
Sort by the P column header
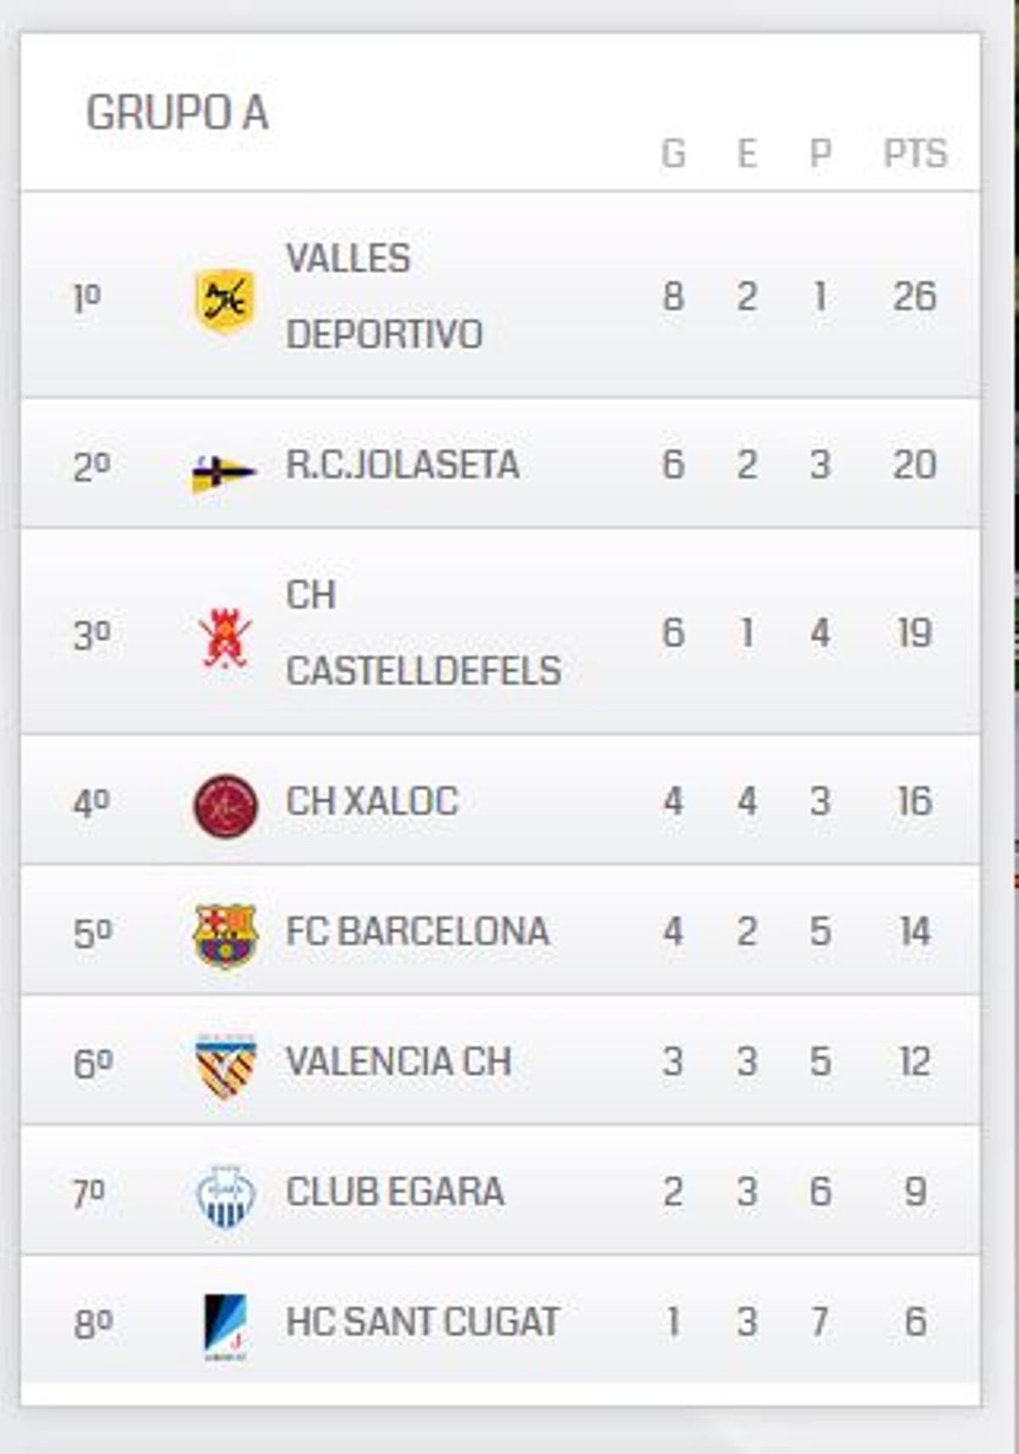[818, 151]
